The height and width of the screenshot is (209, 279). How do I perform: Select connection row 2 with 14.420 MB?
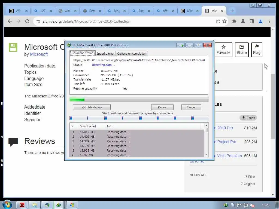(x=137, y=137)
